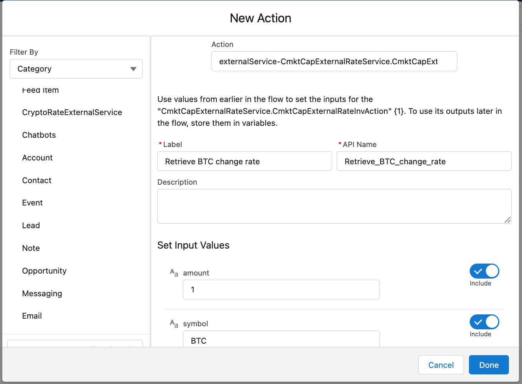Focus the API Name field
522x384 pixels.
[424, 161]
